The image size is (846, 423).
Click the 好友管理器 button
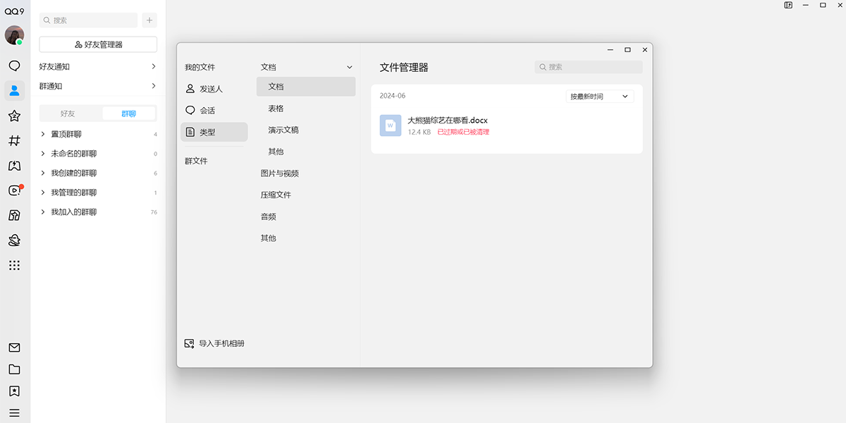(x=97, y=44)
